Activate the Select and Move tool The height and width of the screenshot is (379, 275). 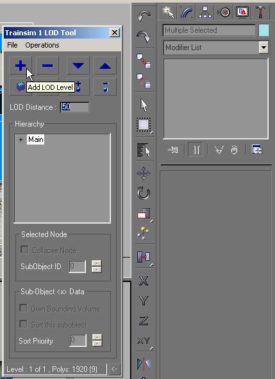click(144, 173)
